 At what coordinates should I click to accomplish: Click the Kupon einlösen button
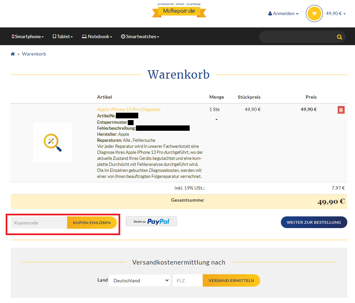point(92,223)
